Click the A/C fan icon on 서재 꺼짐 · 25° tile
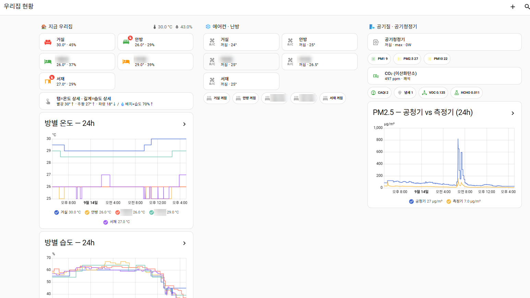This screenshot has width=530, height=298. click(212, 81)
